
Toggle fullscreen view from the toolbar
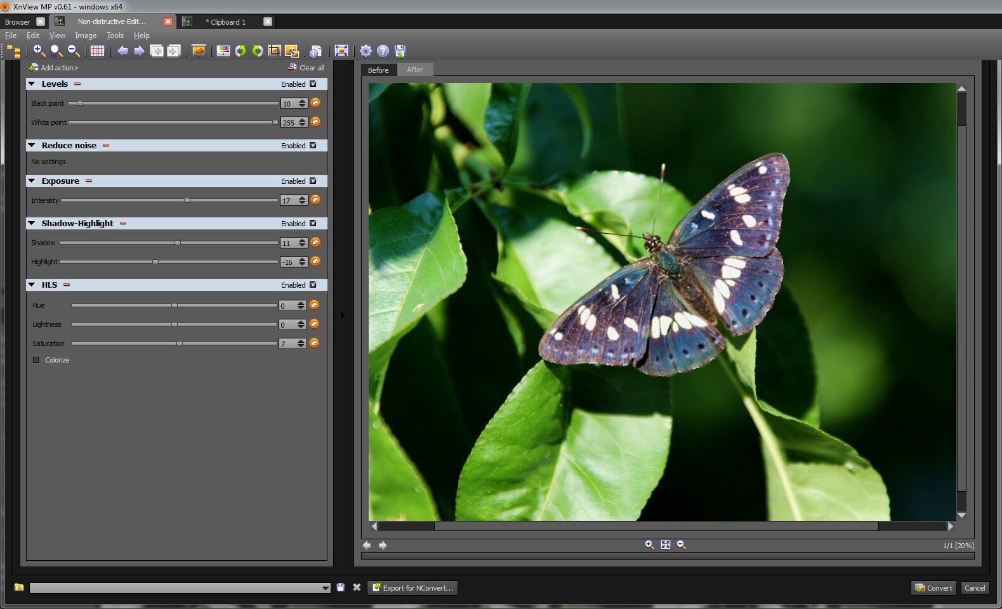coord(341,51)
